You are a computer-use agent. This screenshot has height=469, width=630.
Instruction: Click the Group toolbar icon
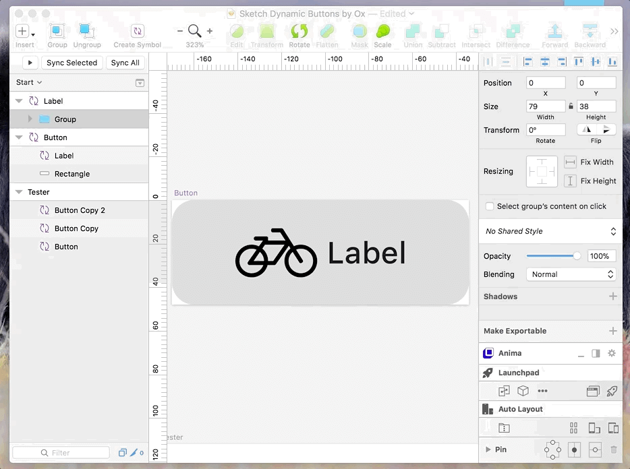[57, 31]
